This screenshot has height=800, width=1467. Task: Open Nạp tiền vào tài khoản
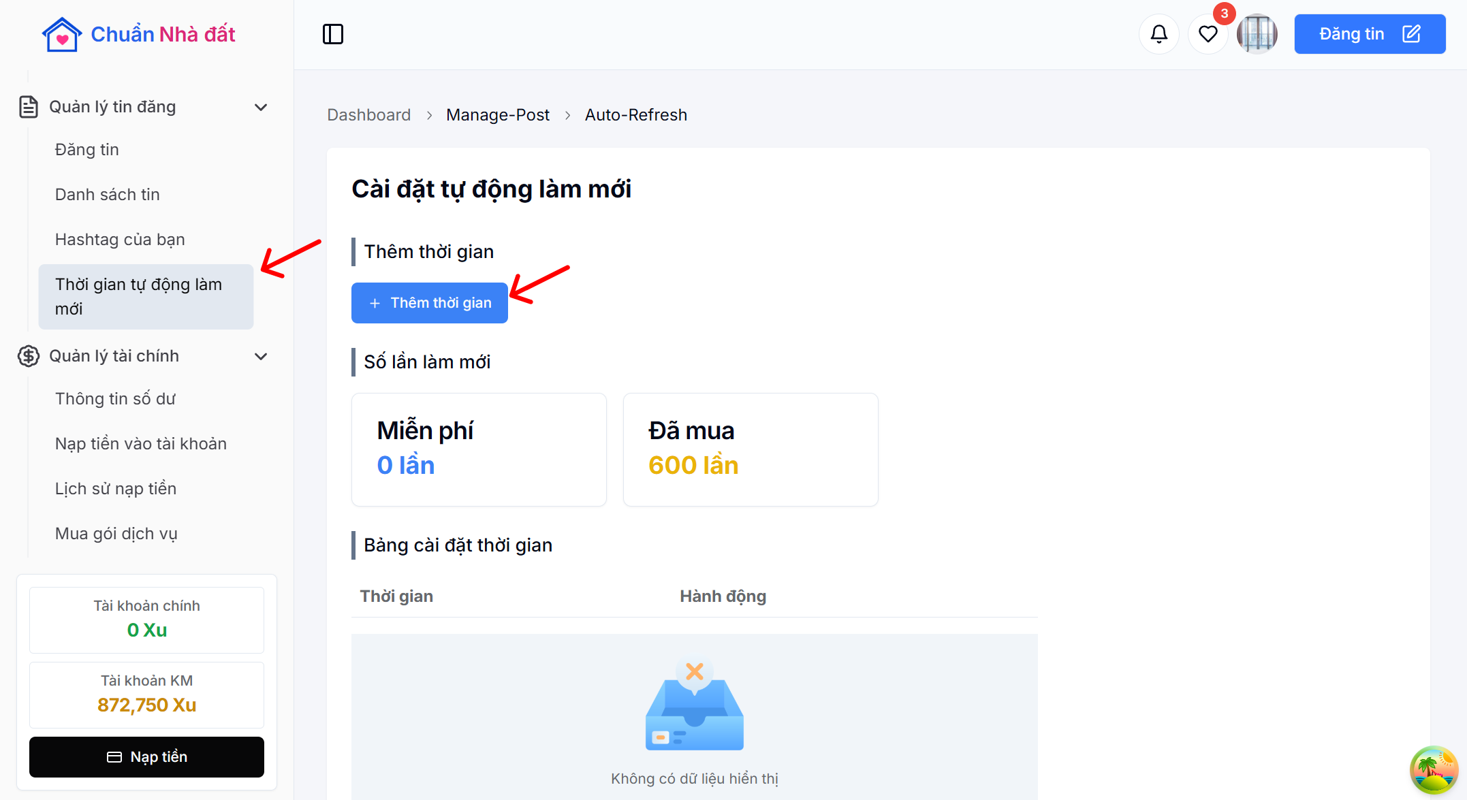tap(141, 444)
